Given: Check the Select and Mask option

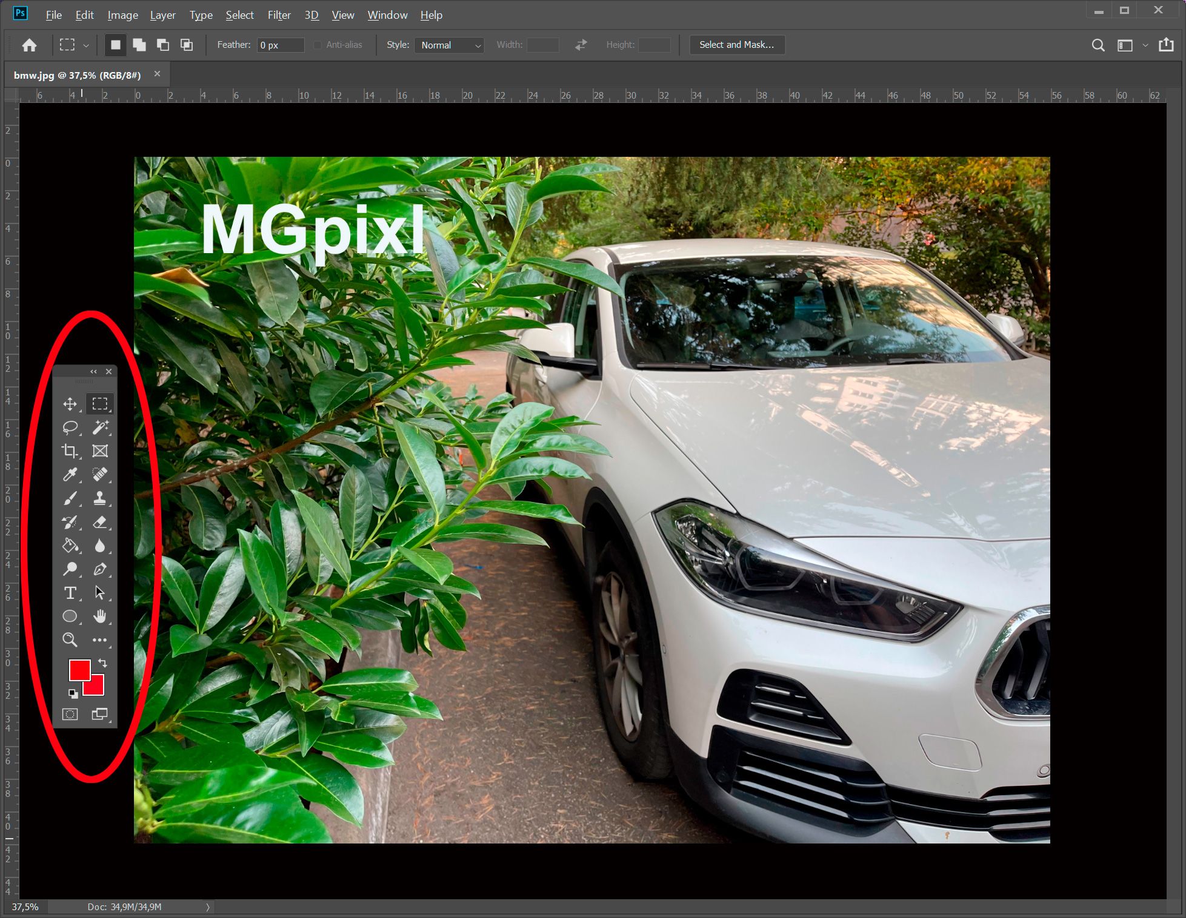Looking at the screenshot, I should [x=736, y=44].
